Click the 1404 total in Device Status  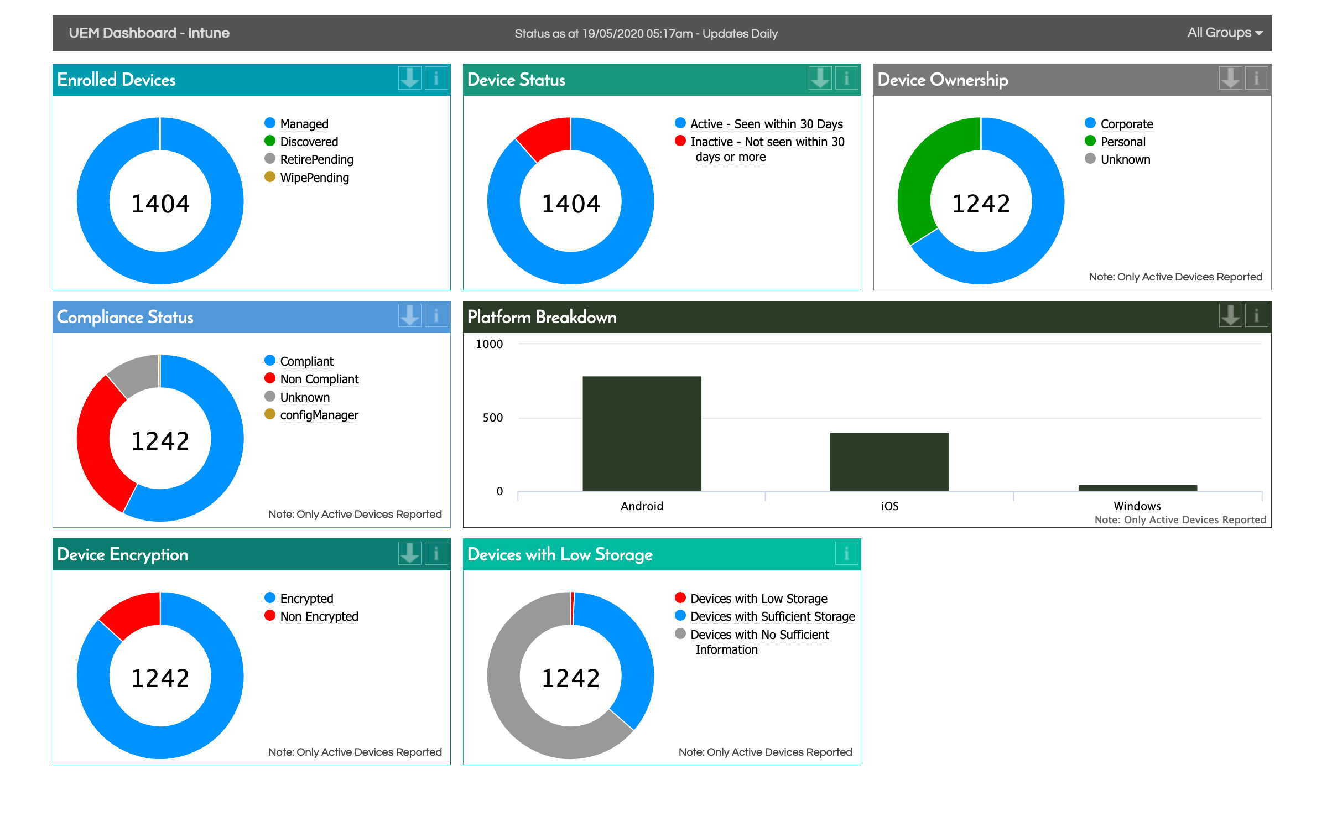(x=571, y=204)
